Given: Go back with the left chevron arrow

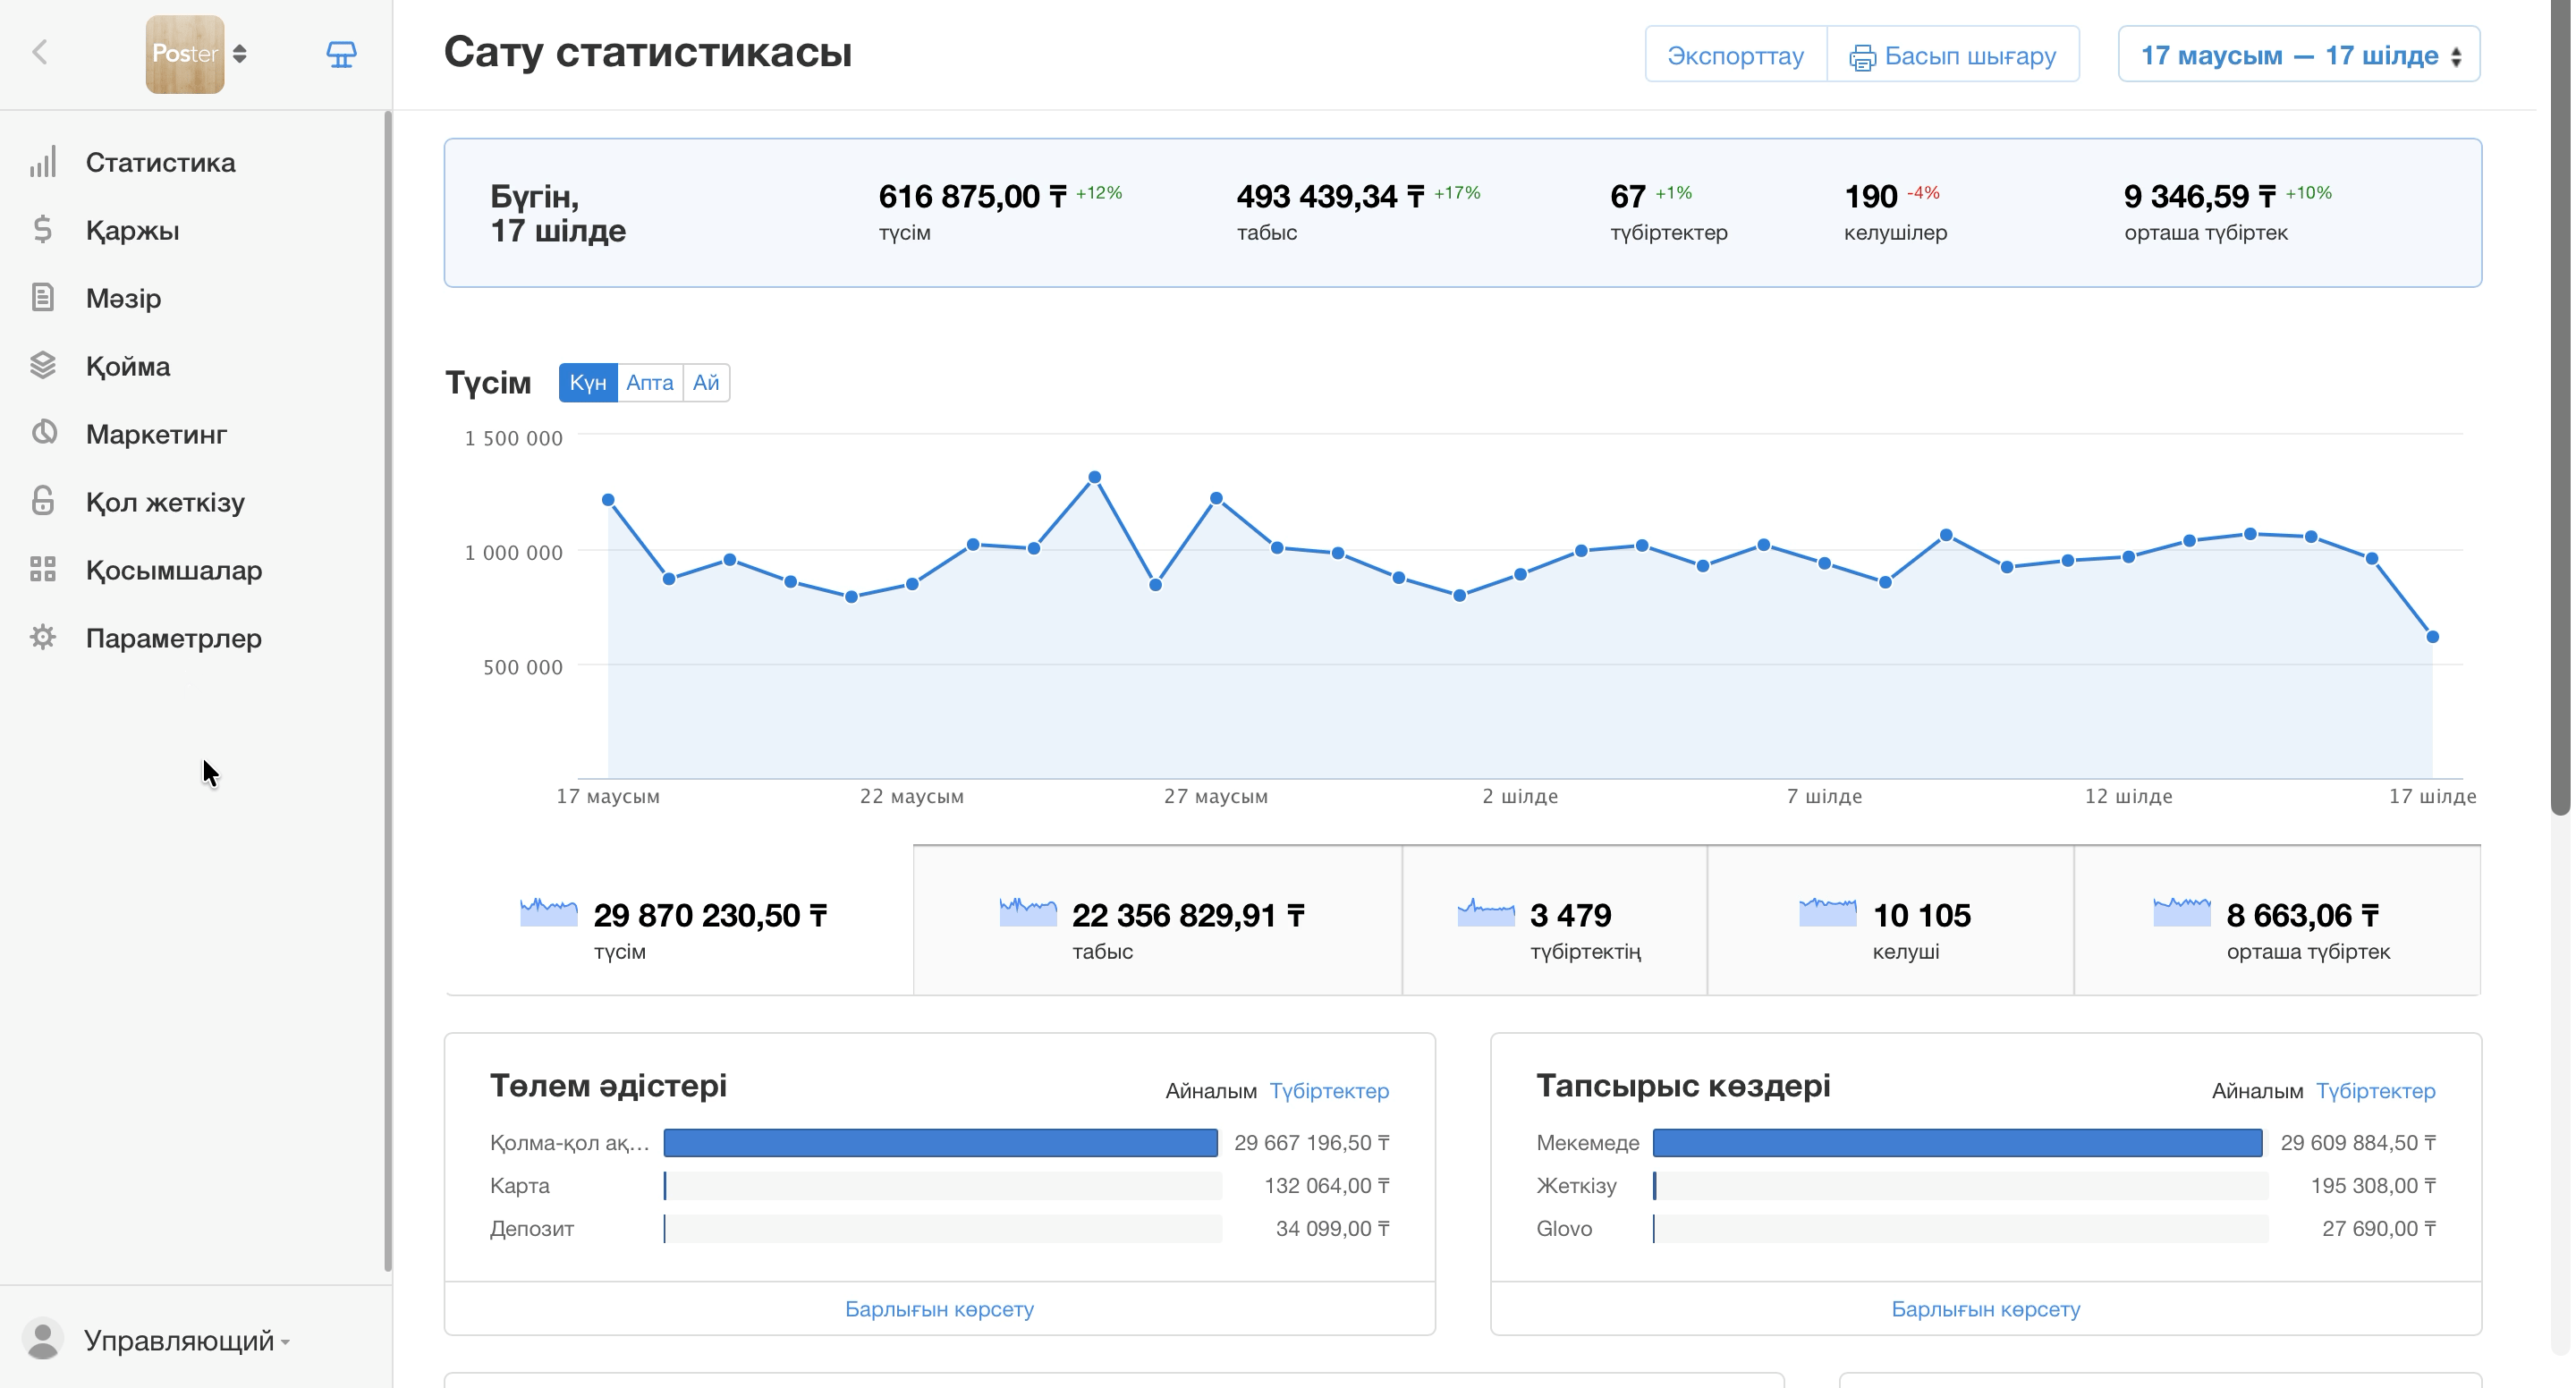Looking at the screenshot, I should pos(40,53).
